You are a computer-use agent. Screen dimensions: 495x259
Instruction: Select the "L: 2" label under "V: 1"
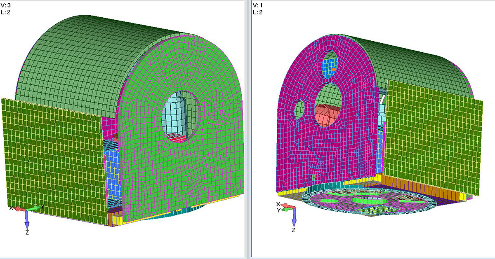[x=258, y=12]
